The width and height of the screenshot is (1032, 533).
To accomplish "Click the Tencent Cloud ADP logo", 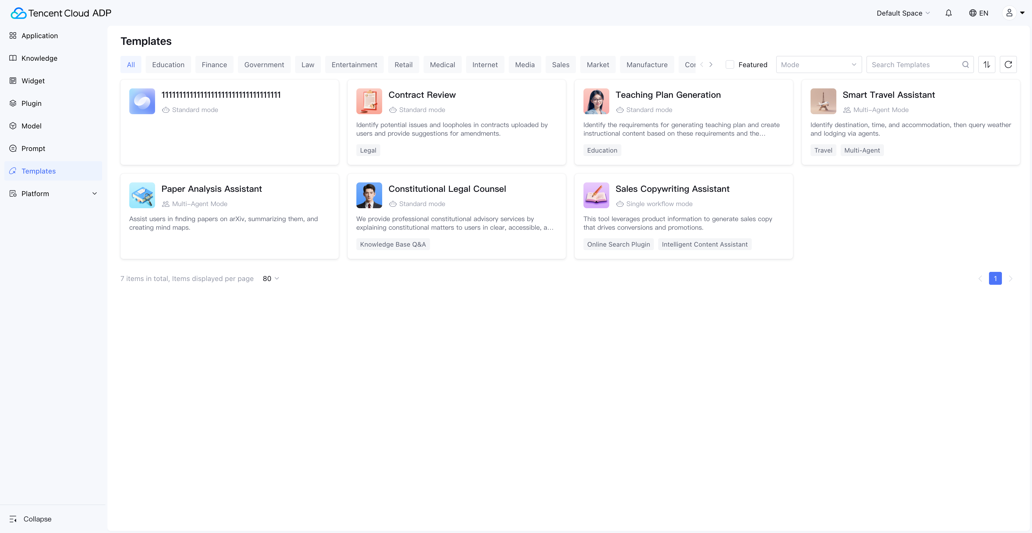I will 61,13.
